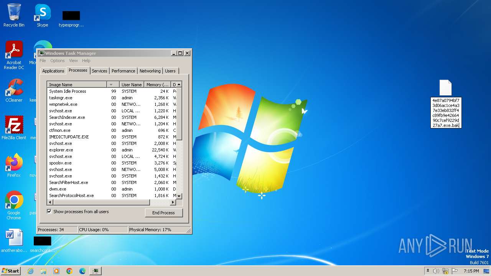Click the process list scroll up arrow

(179, 85)
